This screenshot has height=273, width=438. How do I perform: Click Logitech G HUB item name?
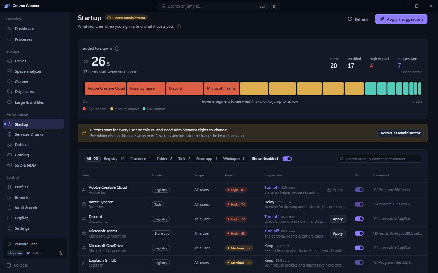pyautogui.click(x=103, y=260)
